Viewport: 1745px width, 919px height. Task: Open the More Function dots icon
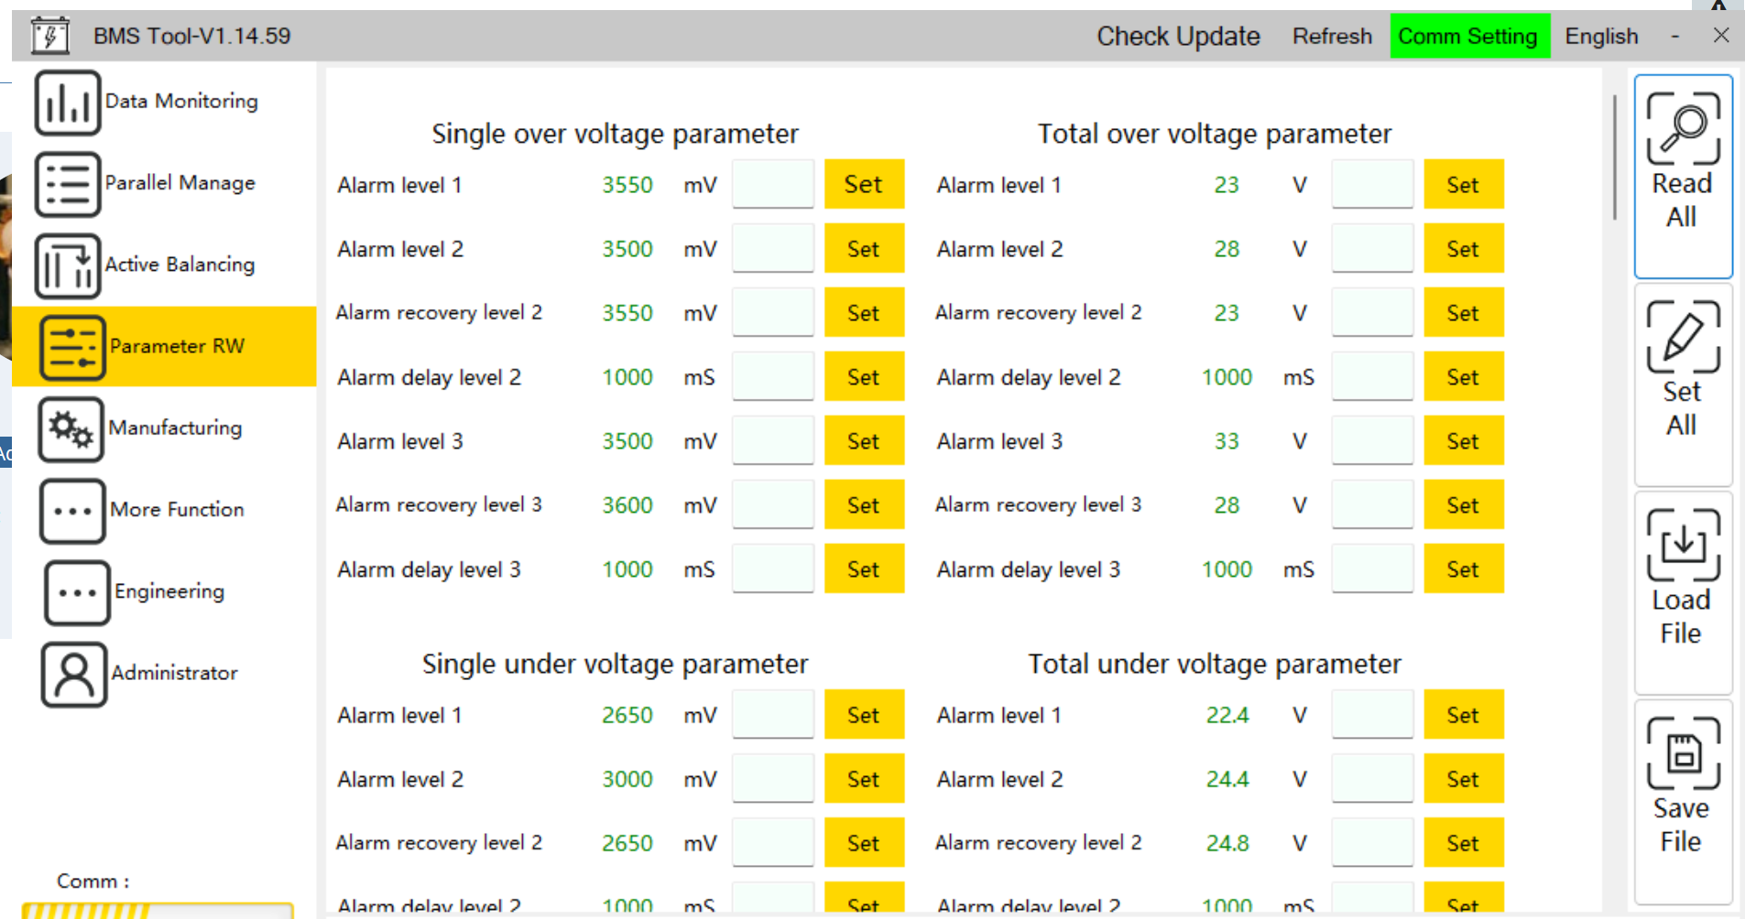coord(72,511)
